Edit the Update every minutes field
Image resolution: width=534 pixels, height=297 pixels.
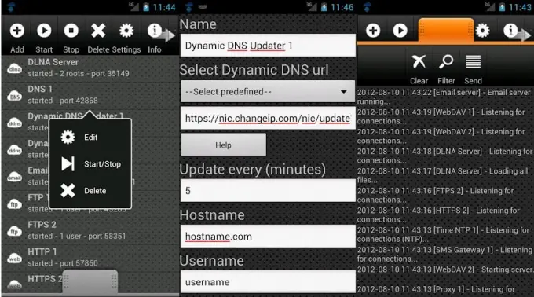(x=268, y=191)
